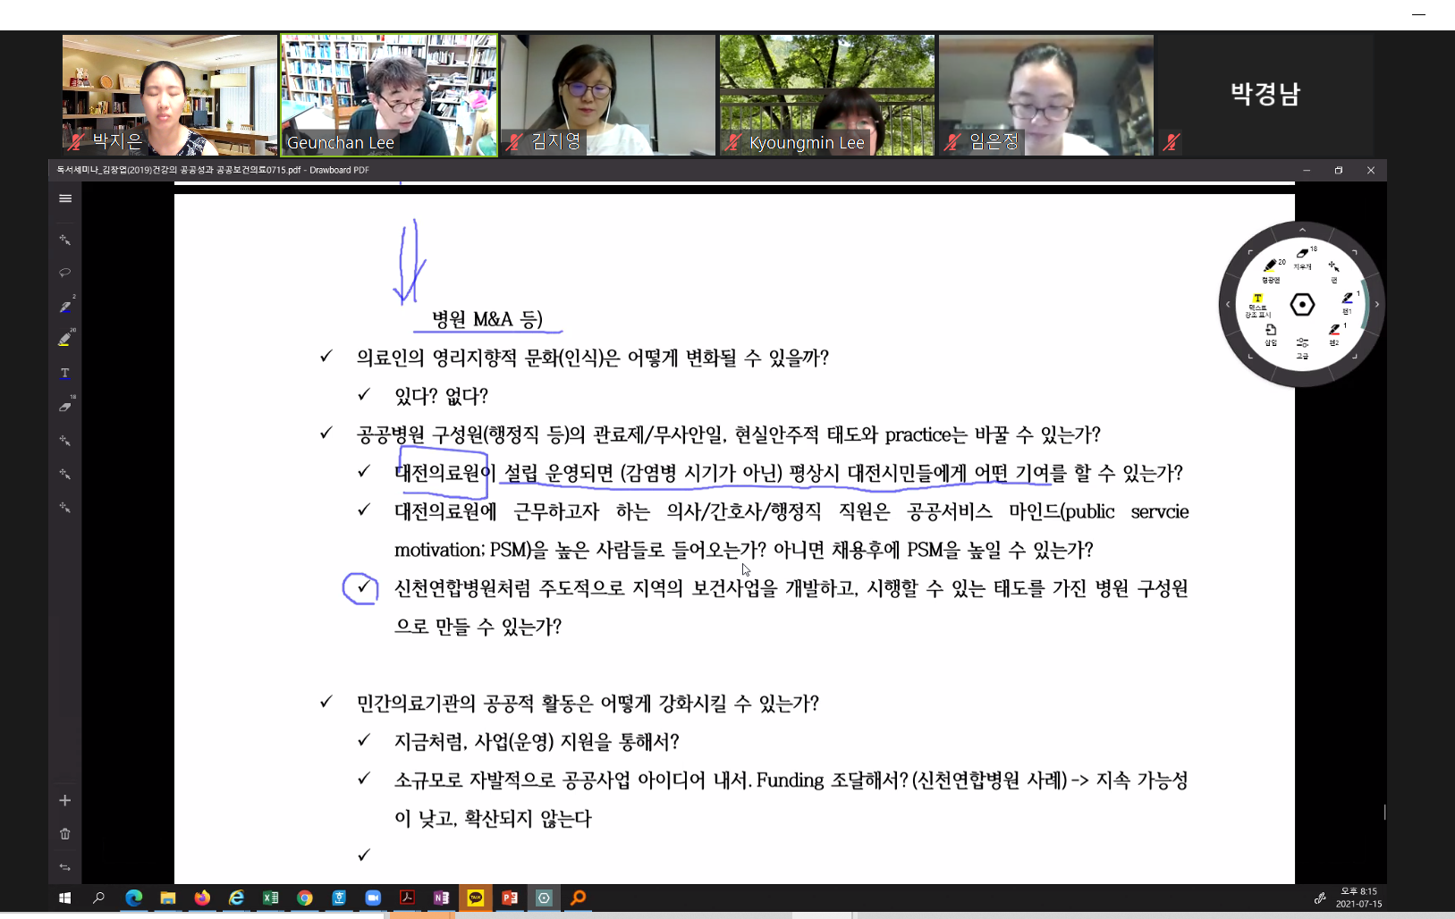Click the up chevron on radial menu ring

[1302, 230]
